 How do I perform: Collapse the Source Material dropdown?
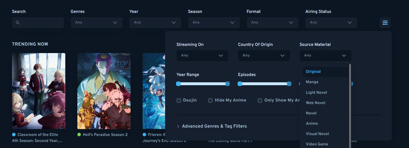[326, 56]
